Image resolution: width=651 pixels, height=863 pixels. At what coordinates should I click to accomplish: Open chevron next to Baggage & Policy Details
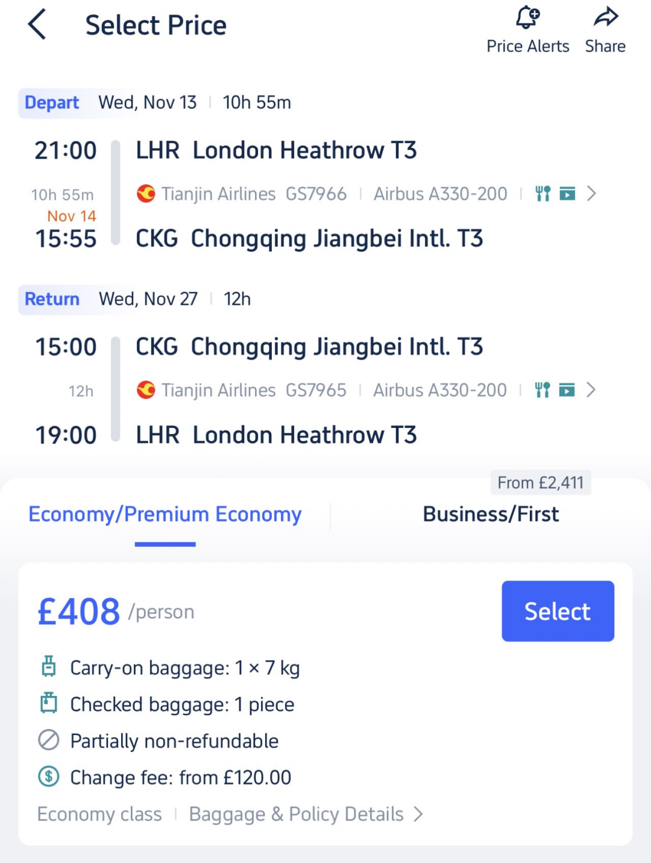coord(418,814)
